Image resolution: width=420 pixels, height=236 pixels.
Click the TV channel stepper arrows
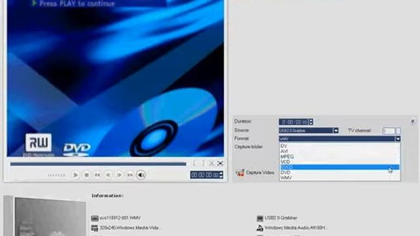pos(398,131)
